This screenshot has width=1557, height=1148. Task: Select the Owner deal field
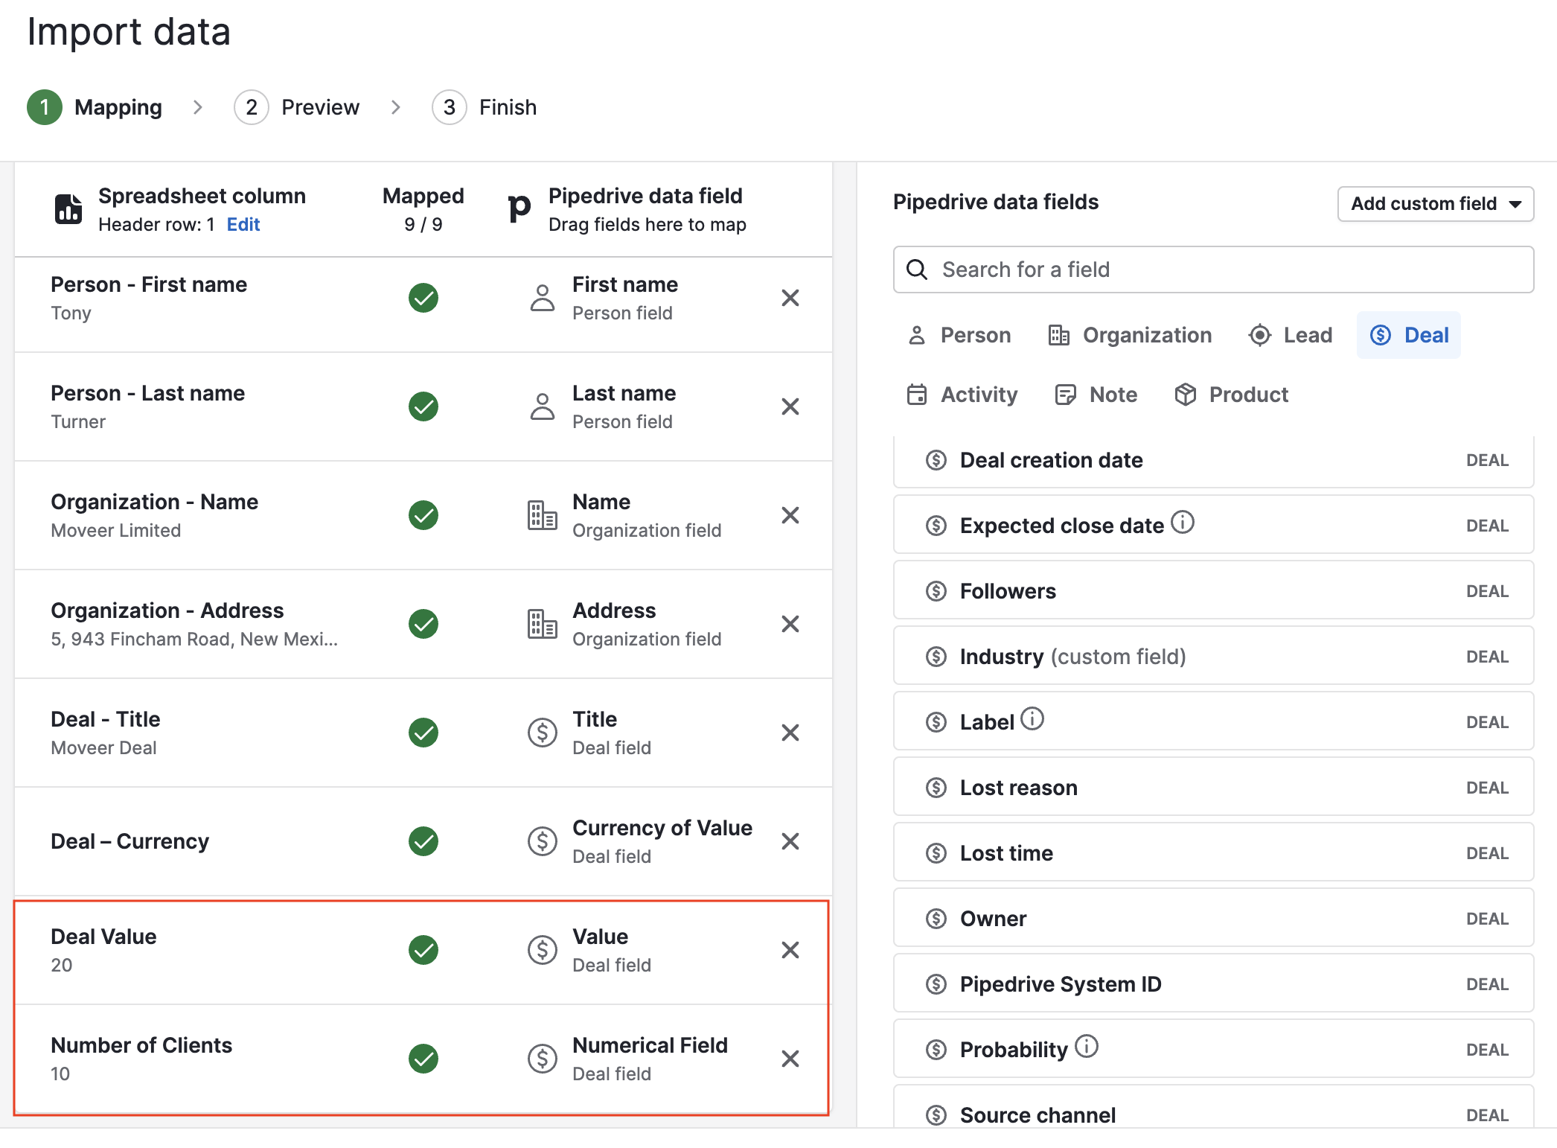click(x=1213, y=919)
